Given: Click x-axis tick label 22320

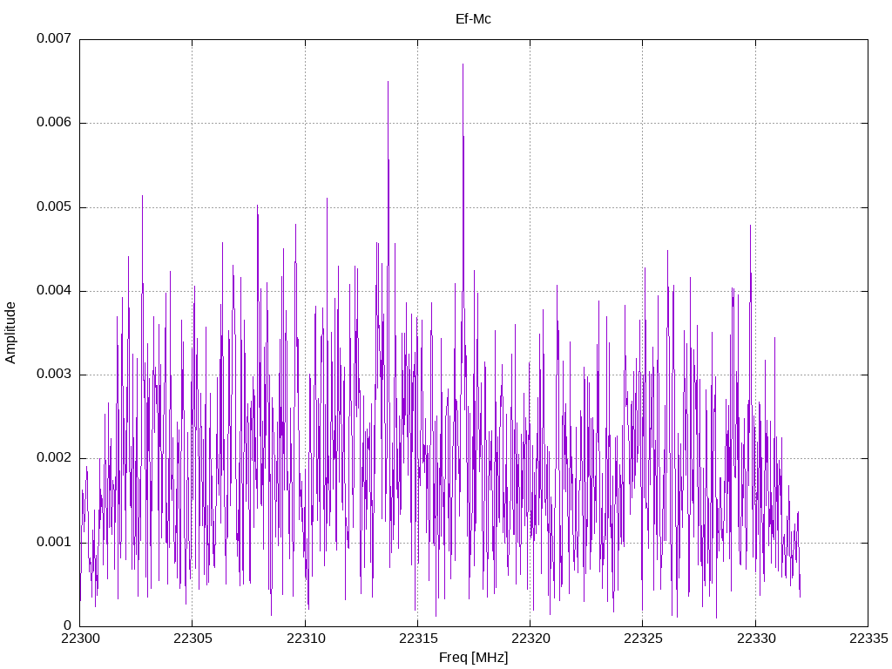Looking at the screenshot, I should tap(531, 639).
